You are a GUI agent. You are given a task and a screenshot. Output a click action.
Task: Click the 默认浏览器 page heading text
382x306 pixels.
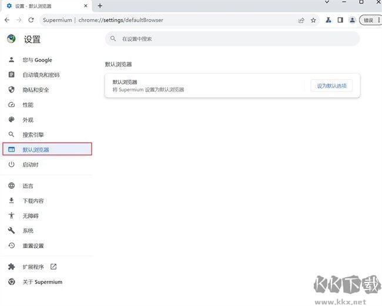[x=118, y=64]
